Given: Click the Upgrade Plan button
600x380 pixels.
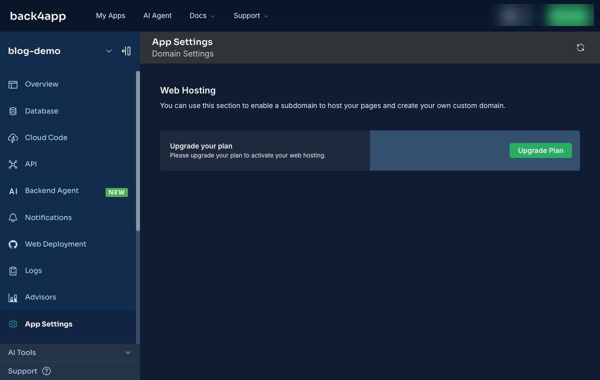Looking at the screenshot, I should coord(540,150).
